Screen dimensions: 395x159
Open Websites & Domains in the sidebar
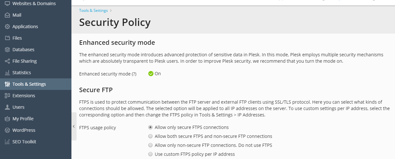tap(34, 4)
